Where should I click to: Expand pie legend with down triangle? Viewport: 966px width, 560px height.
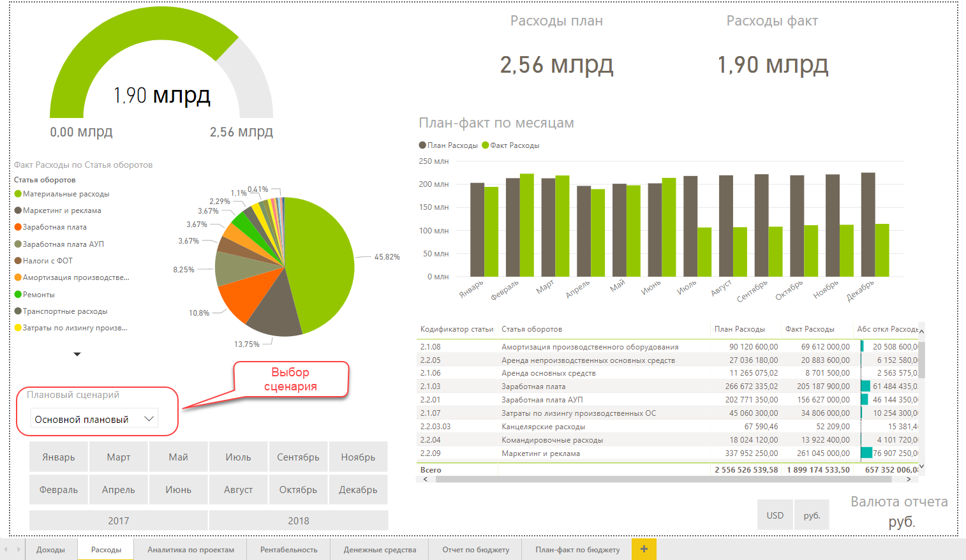tap(77, 354)
